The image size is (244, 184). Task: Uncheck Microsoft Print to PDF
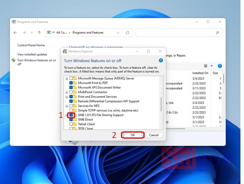pyautogui.click(x=71, y=83)
